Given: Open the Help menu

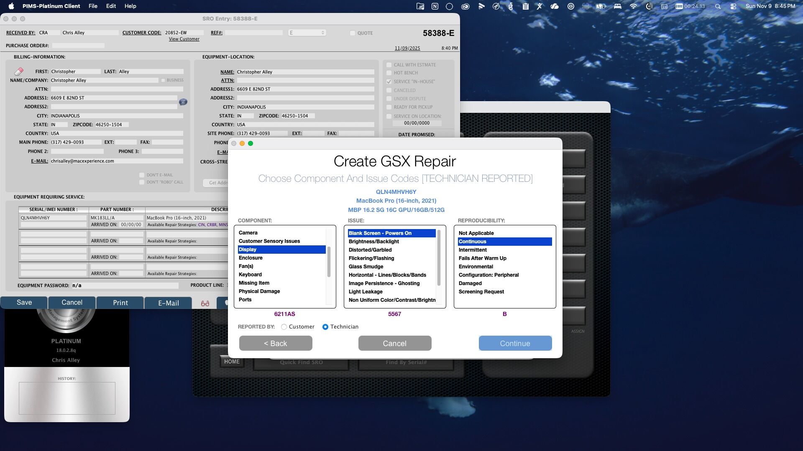Looking at the screenshot, I should tap(130, 6).
